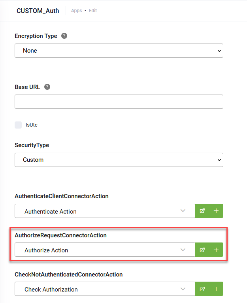Add new AuthorizeRequestConnectorAction with plus icon

tap(216, 250)
